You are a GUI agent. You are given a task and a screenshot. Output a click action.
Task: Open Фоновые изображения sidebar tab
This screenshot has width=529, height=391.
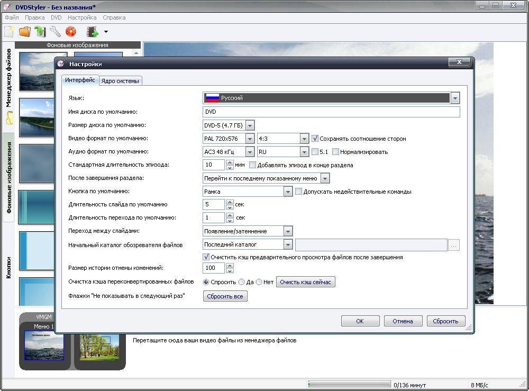tap(8, 177)
